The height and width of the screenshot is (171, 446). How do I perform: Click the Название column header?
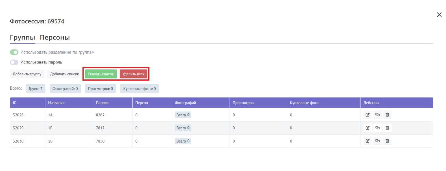(x=56, y=103)
